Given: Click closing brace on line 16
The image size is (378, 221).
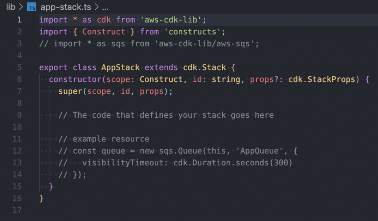Looking at the screenshot, I should [x=41, y=199].
